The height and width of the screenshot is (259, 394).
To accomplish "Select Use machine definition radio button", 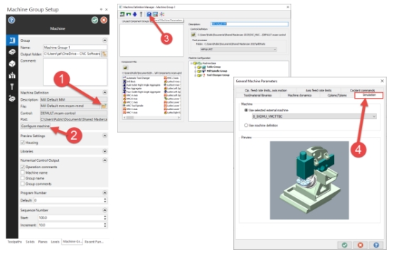I will [246, 126].
